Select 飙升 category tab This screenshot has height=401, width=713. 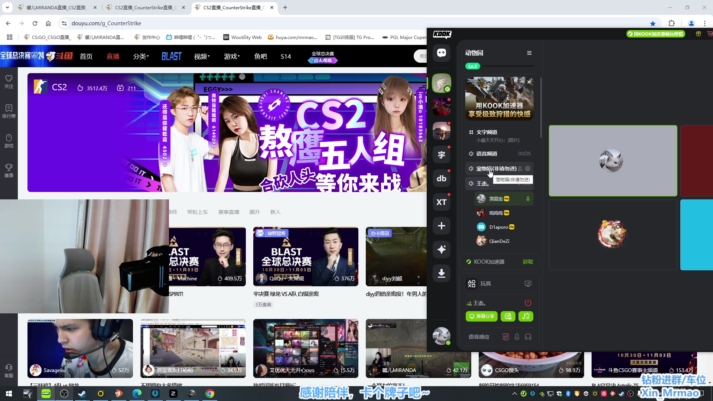255,212
